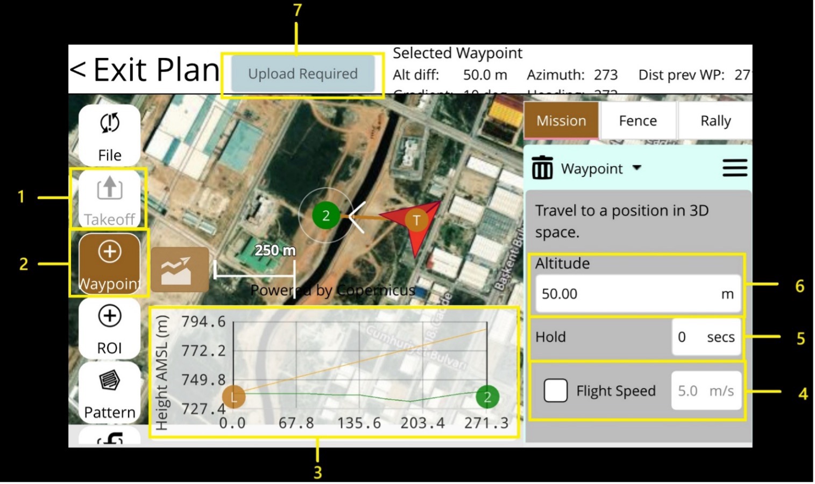Click the Flight Speed value field
Screen dimensions: 815x484
tap(694, 391)
